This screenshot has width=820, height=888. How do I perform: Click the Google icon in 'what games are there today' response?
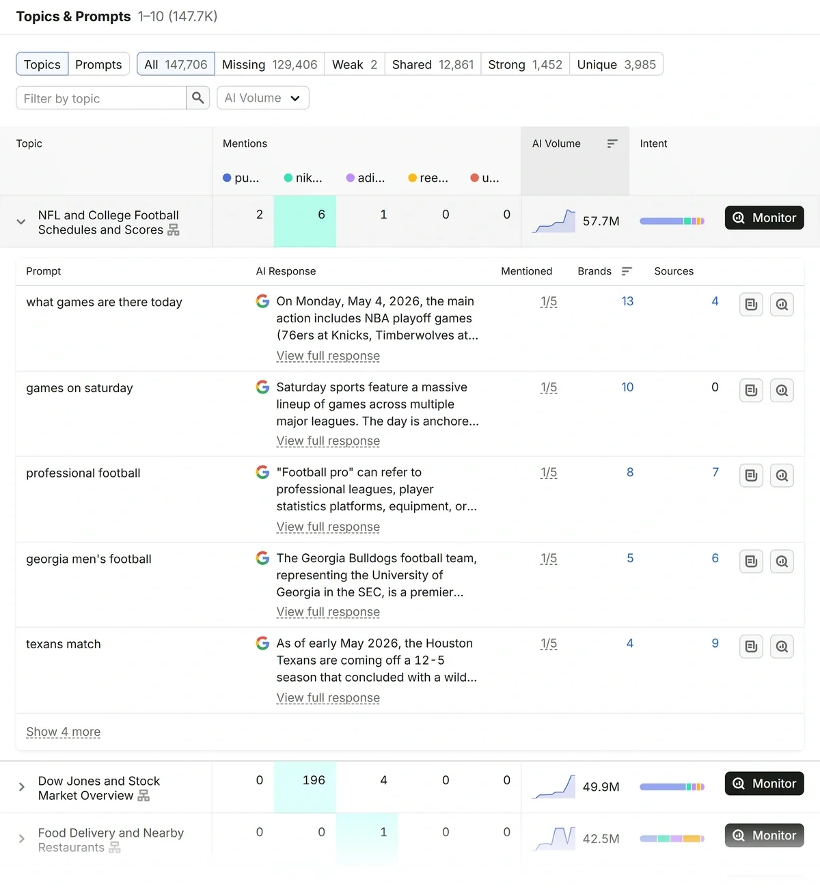coord(262,301)
